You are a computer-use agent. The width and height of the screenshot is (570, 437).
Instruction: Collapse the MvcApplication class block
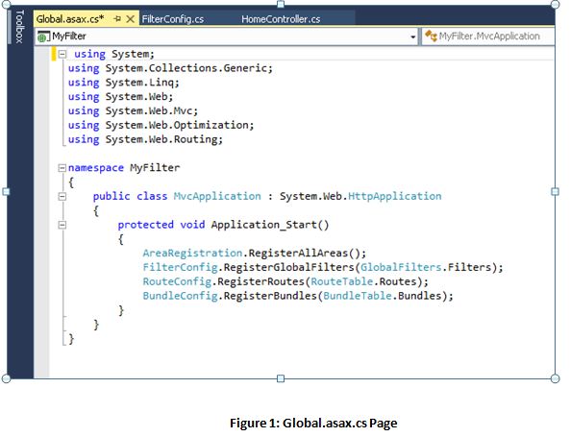coord(62,197)
